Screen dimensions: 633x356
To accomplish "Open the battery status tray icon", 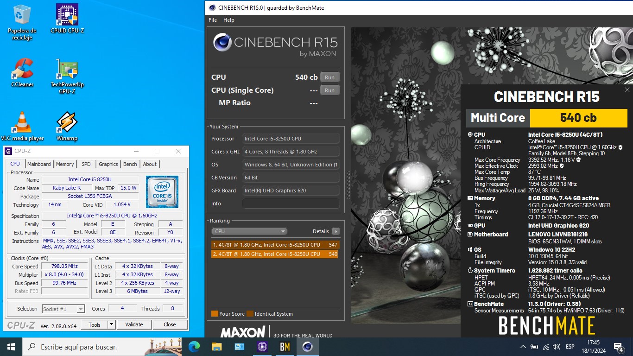I will point(534,347).
